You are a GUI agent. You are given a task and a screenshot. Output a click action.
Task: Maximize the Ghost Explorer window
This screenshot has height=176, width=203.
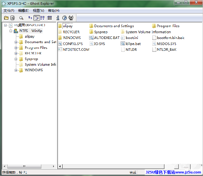click(x=186, y=3)
